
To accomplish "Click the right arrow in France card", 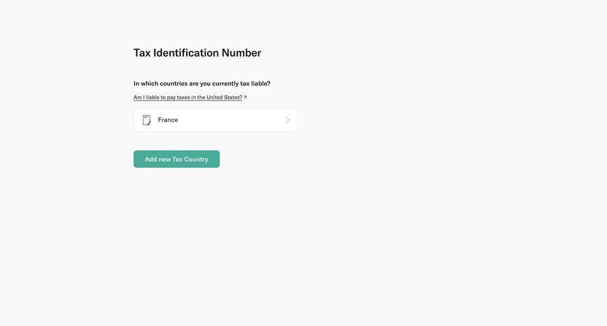I will tap(287, 120).
